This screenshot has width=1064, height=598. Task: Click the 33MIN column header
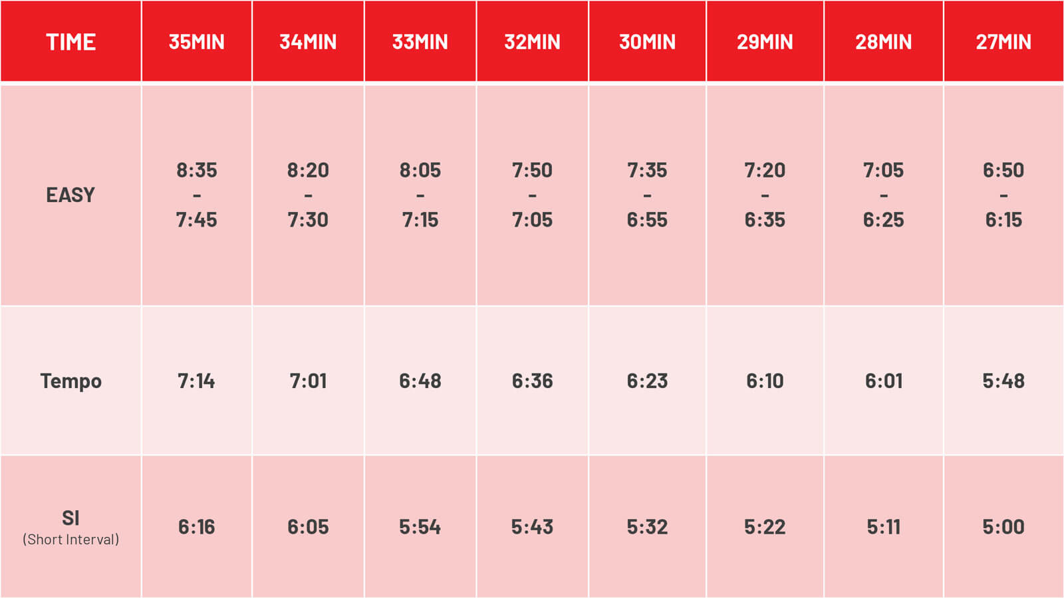pyautogui.click(x=420, y=41)
